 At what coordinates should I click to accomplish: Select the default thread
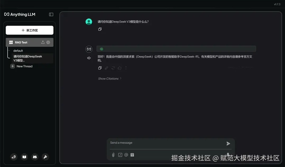pyautogui.click(x=18, y=51)
